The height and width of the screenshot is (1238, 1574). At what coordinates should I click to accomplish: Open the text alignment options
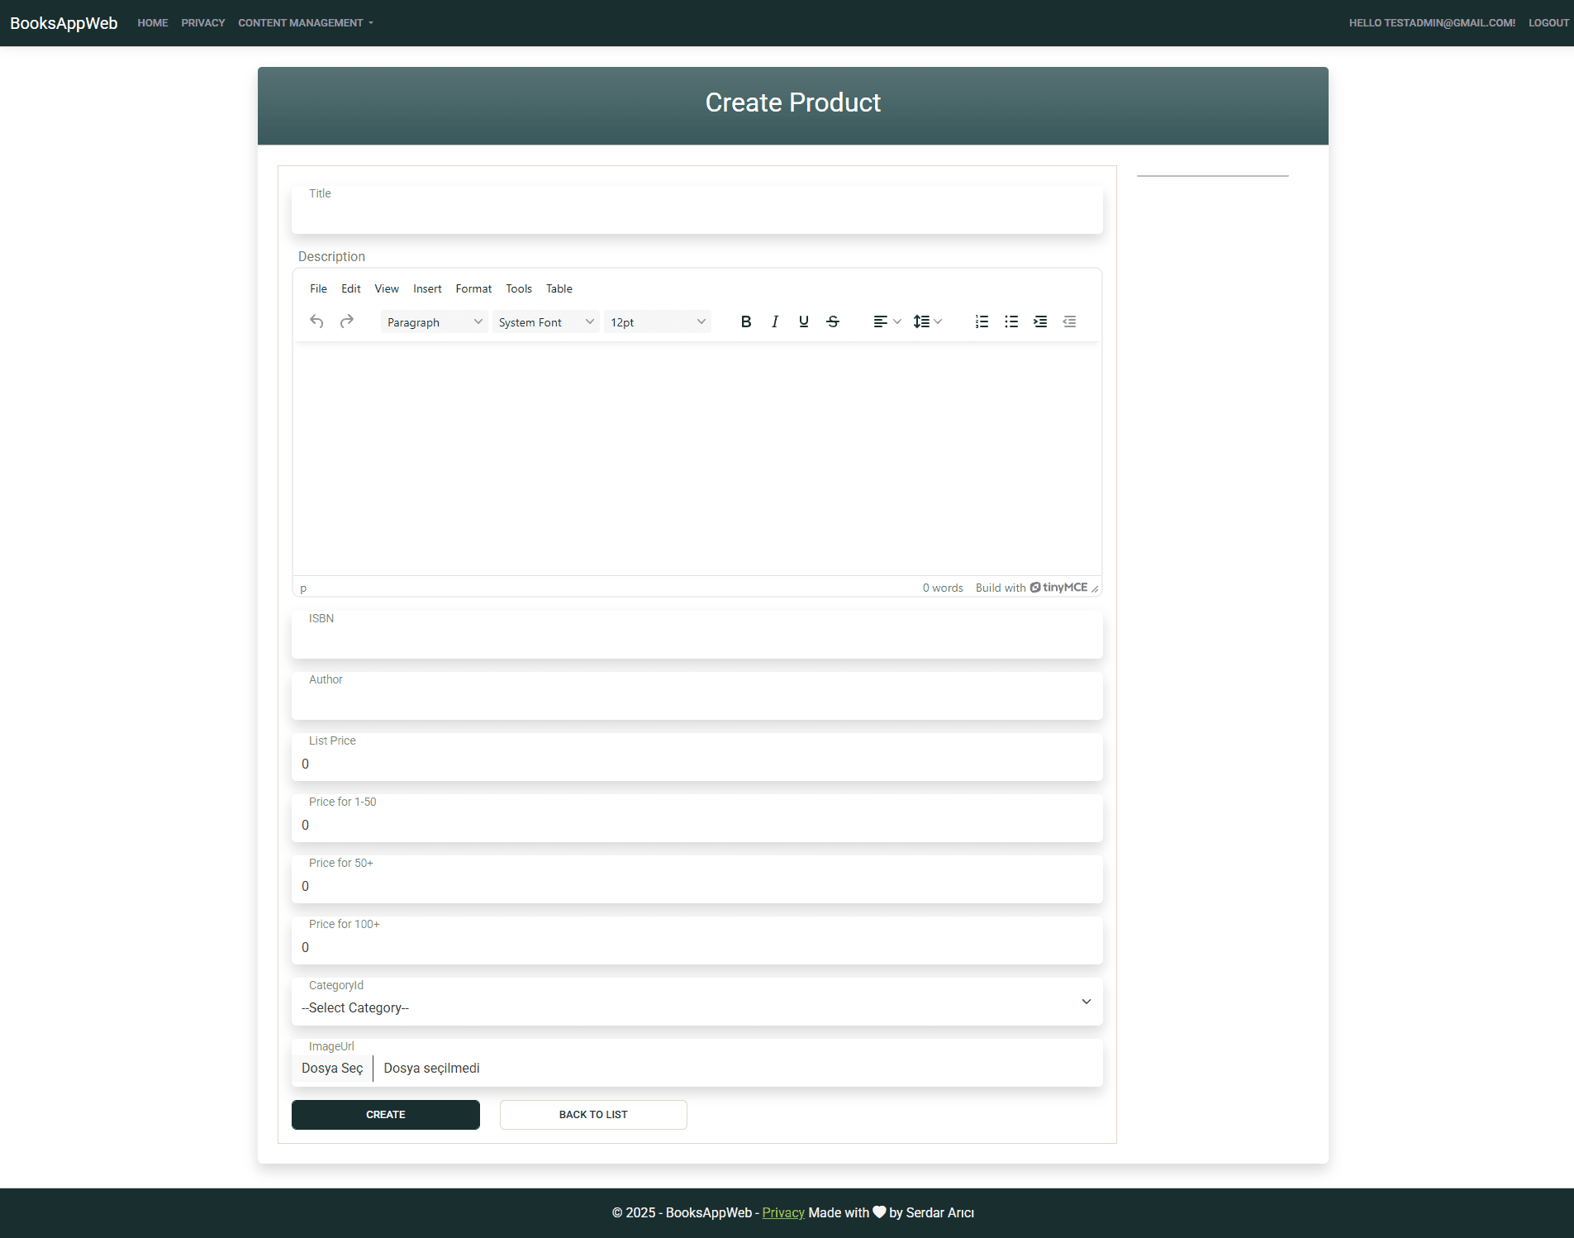click(887, 321)
